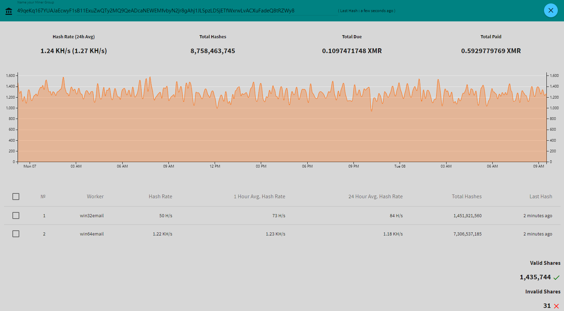Click the red invalid shares cross

click(556, 306)
